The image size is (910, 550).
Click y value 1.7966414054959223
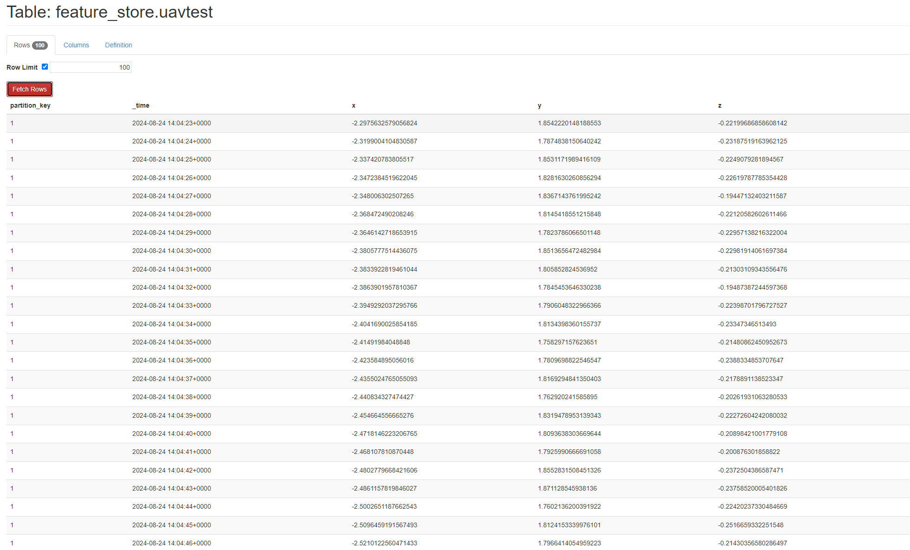click(569, 543)
